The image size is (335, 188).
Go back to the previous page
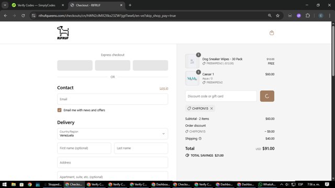6,16
